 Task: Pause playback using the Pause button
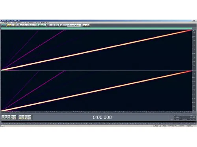click(x=9, y=116)
